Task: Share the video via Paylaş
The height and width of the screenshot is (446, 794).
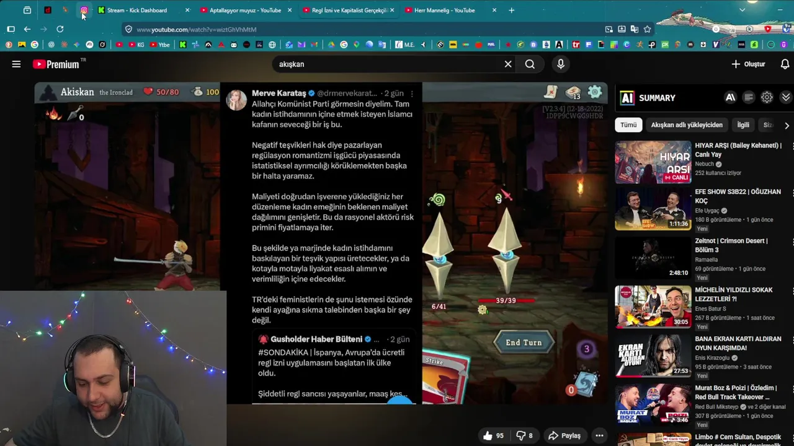Action: click(x=564, y=435)
